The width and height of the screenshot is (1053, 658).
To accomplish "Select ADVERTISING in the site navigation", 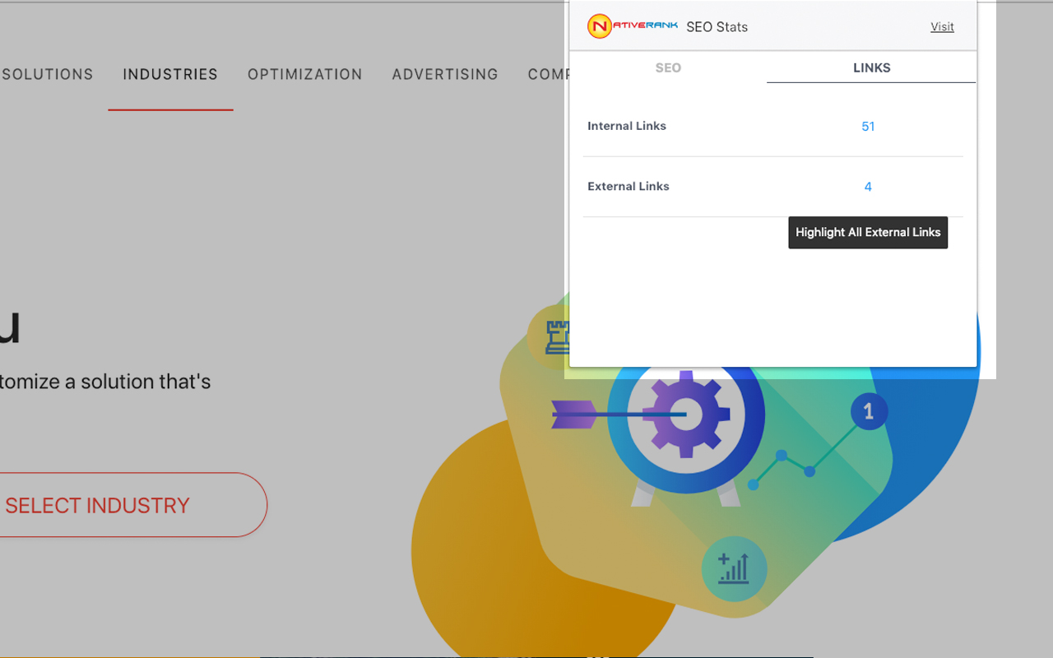I will click(x=445, y=74).
